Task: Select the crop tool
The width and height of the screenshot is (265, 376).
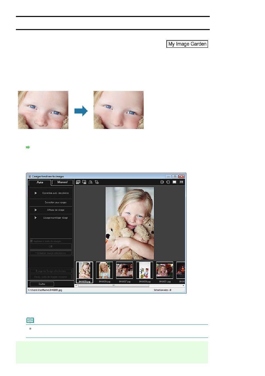Action: pyautogui.click(x=97, y=182)
